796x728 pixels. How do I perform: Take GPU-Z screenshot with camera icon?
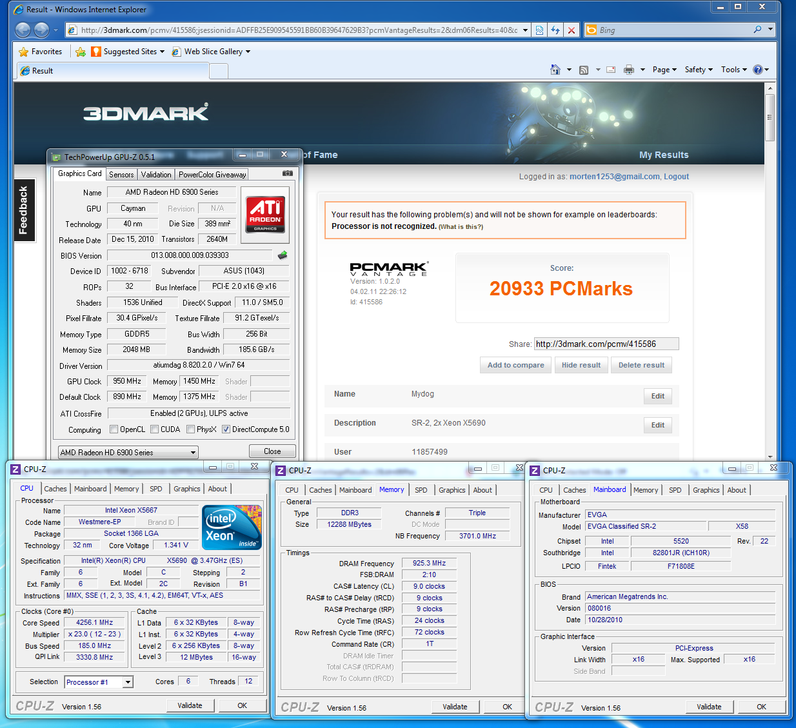pyautogui.click(x=288, y=173)
